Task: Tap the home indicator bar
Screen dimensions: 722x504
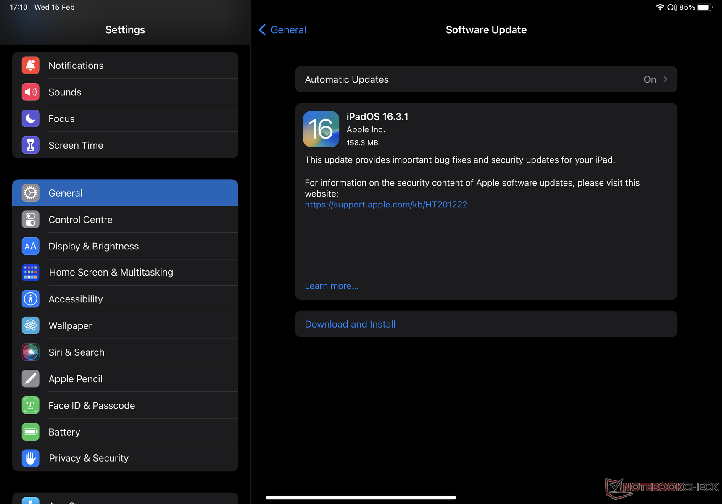Action: 361,498
